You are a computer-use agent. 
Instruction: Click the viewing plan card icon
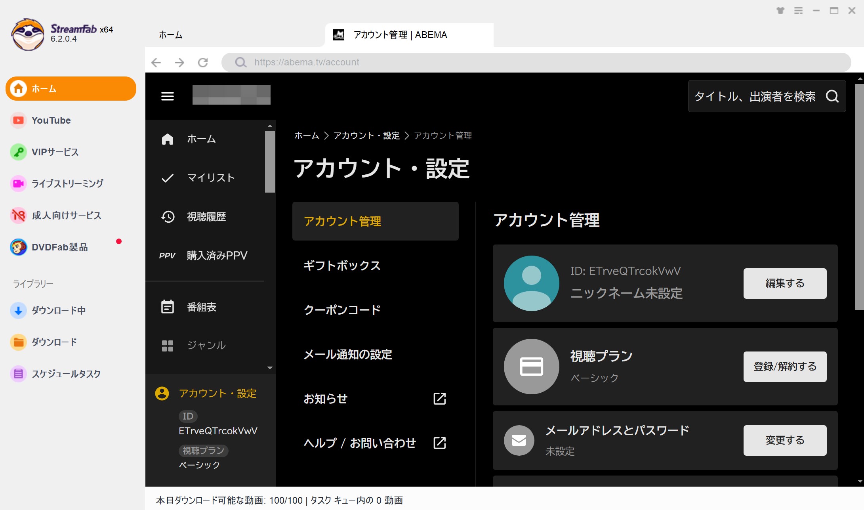tap(532, 367)
